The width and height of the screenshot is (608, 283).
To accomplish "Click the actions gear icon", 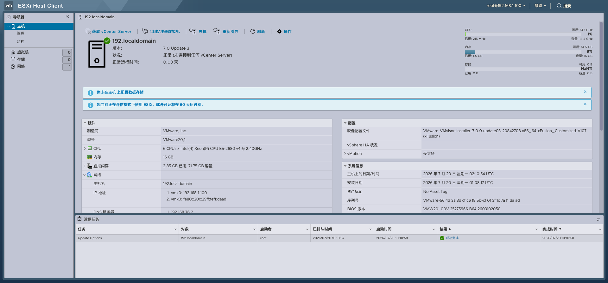I will (279, 31).
